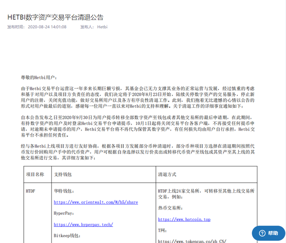The image size is (286, 243).
Task: Click the 发布人 label text
Action: click(87, 27)
